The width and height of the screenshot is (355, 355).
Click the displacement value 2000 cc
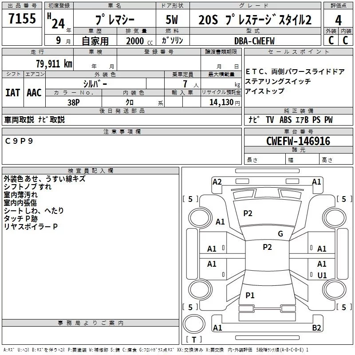(x=139, y=41)
